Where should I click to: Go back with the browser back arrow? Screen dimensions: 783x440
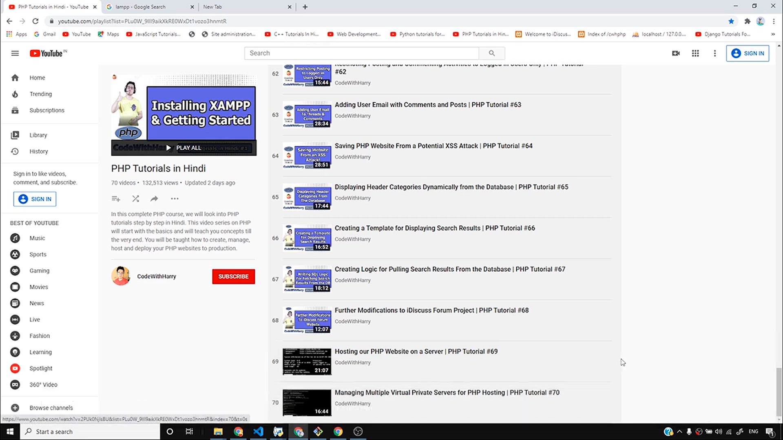coord(9,21)
